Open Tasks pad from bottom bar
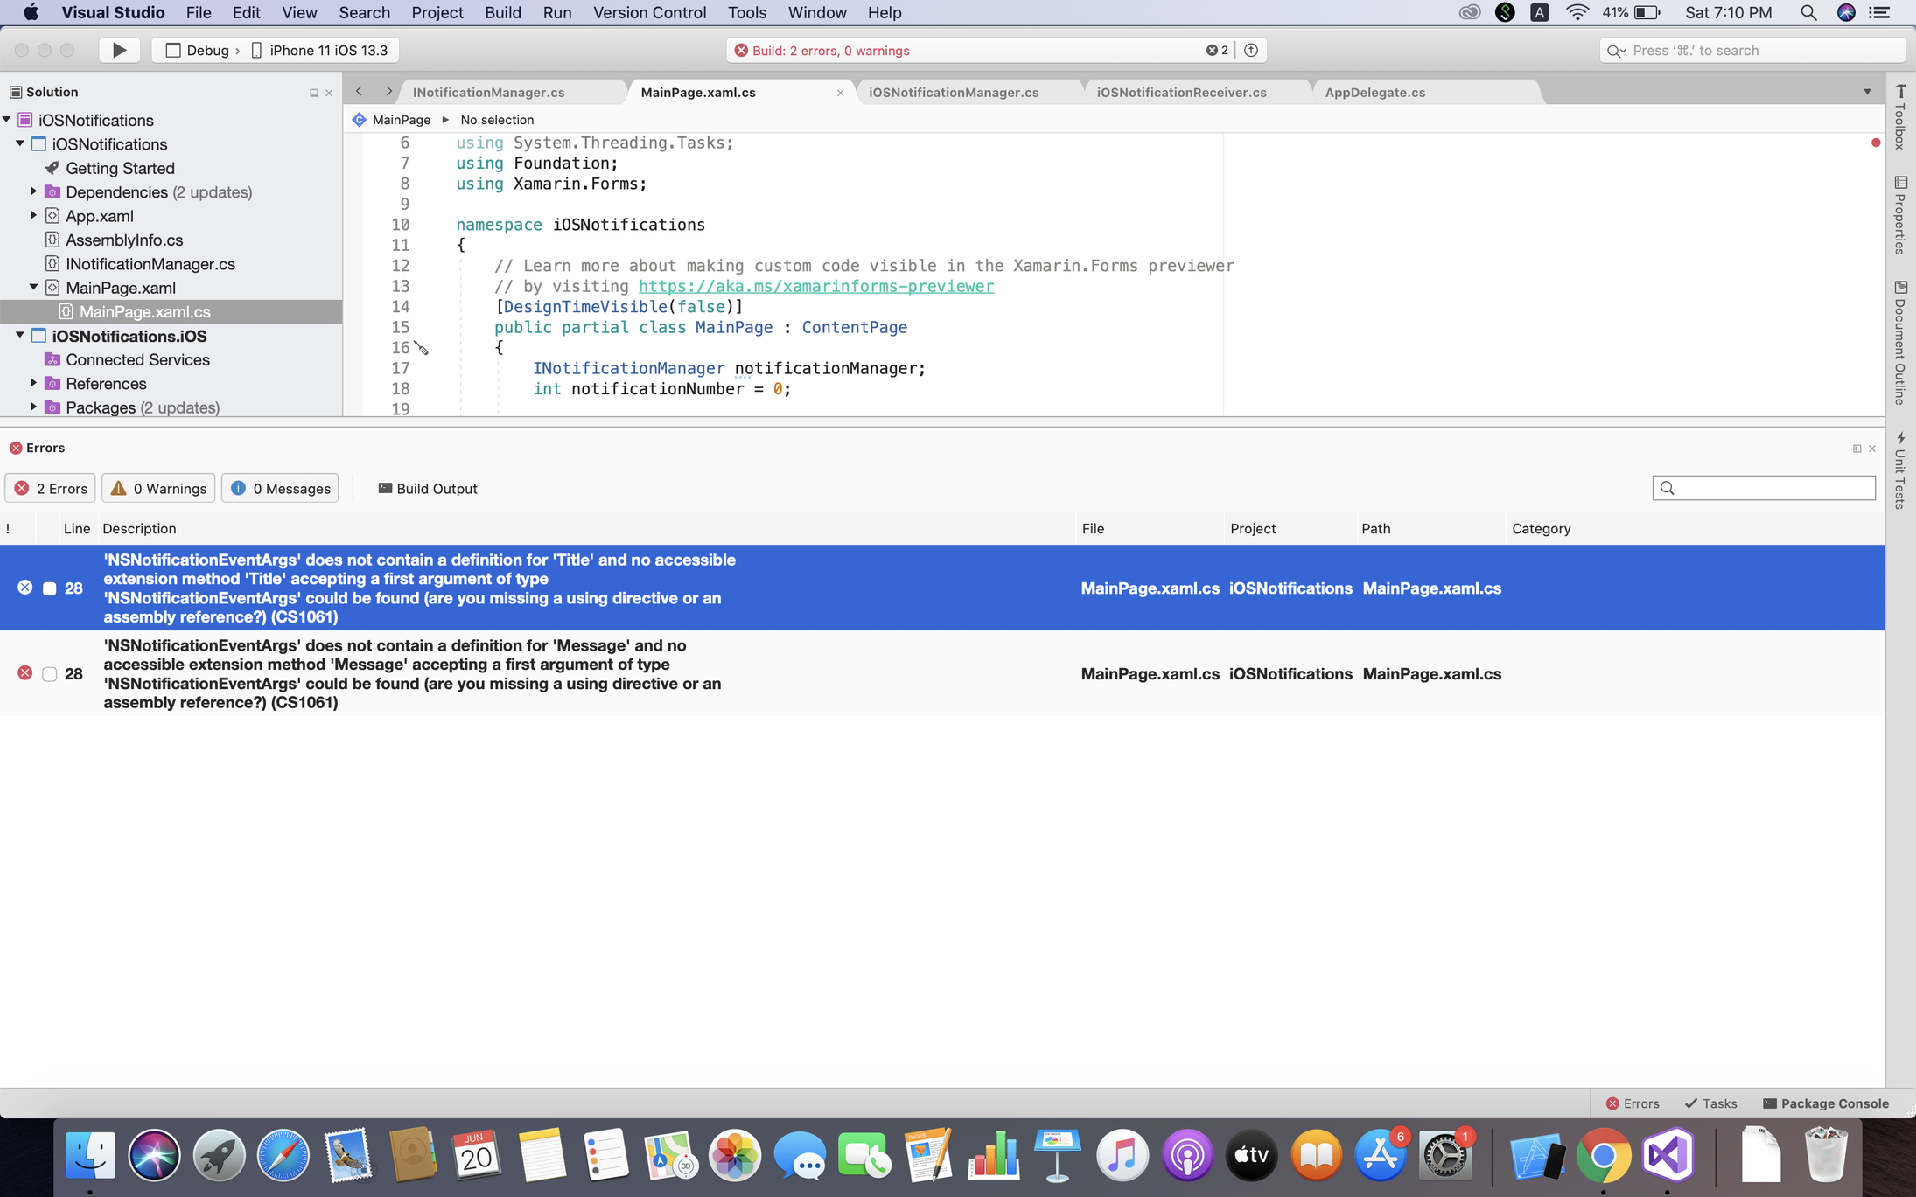 [1710, 1103]
